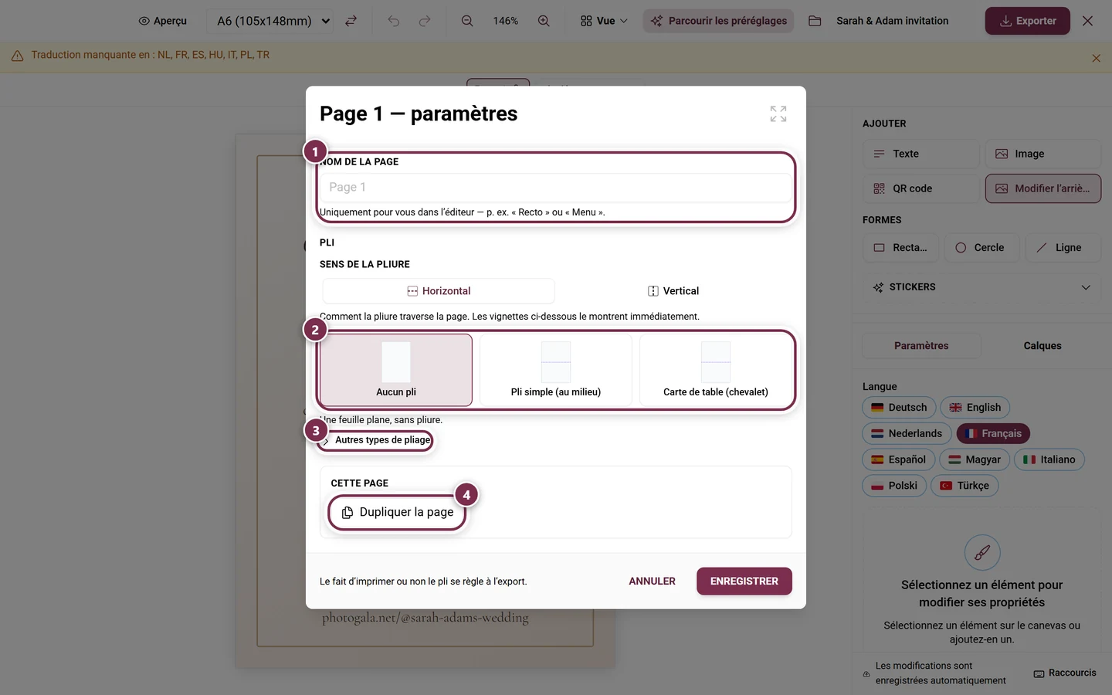
Task: Add a QR code element
Action: click(x=920, y=188)
